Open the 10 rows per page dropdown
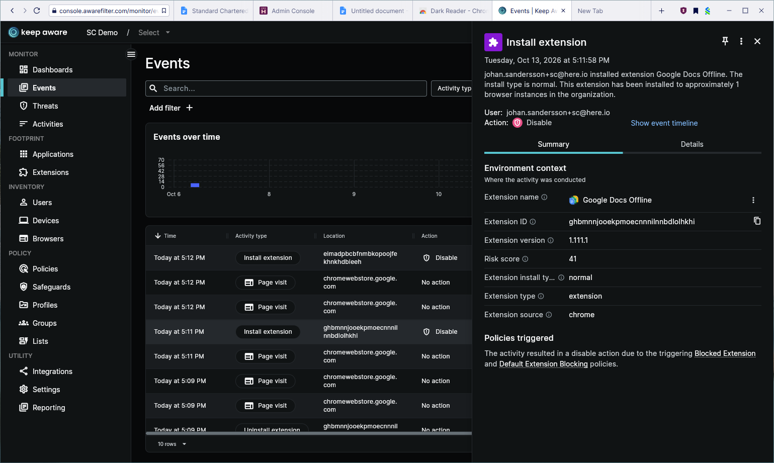774x463 pixels. (171, 444)
